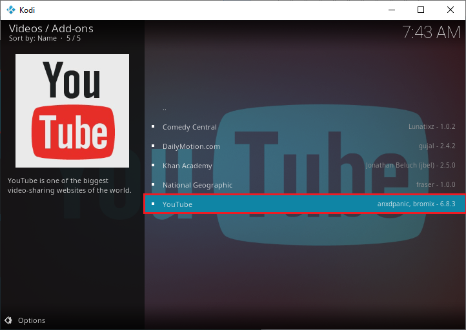This screenshot has width=466, height=330.
Task: Minimize the Kodi window
Action: [x=392, y=10]
